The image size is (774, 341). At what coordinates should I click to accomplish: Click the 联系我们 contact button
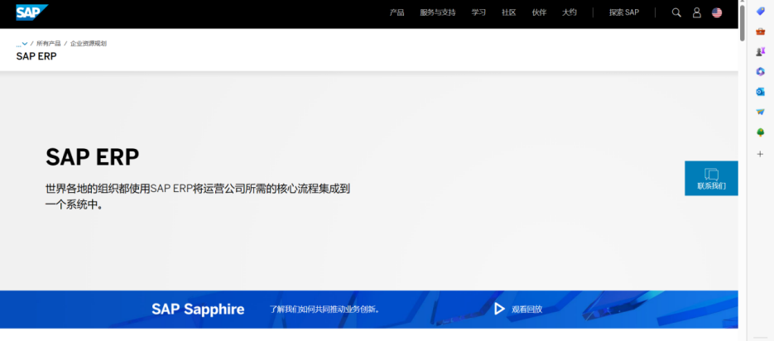click(711, 178)
